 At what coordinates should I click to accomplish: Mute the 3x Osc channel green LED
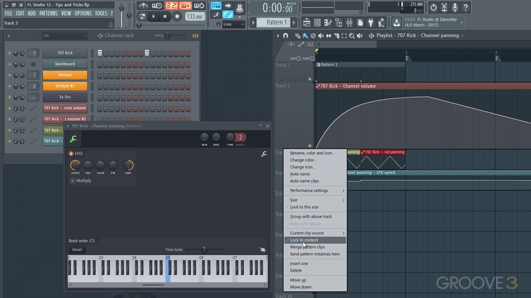click(x=10, y=97)
